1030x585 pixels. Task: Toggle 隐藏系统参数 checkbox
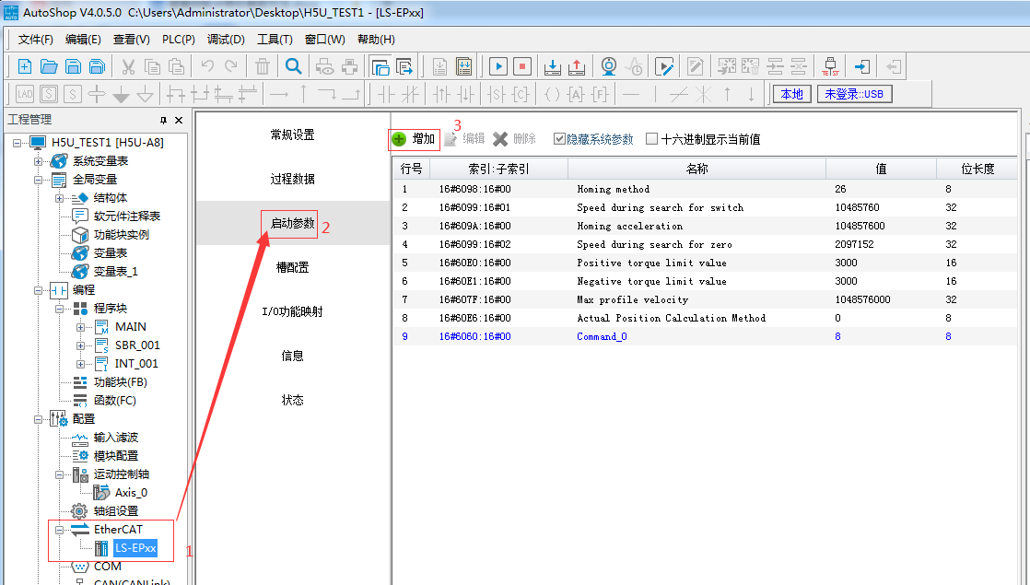(559, 139)
